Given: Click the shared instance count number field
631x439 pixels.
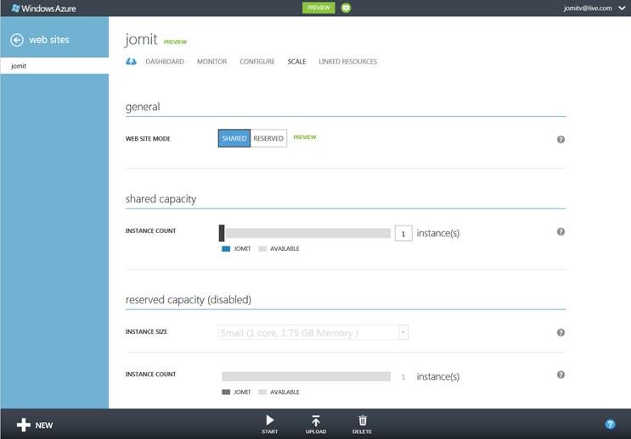Looking at the screenshot, I should tap(403, 233).
